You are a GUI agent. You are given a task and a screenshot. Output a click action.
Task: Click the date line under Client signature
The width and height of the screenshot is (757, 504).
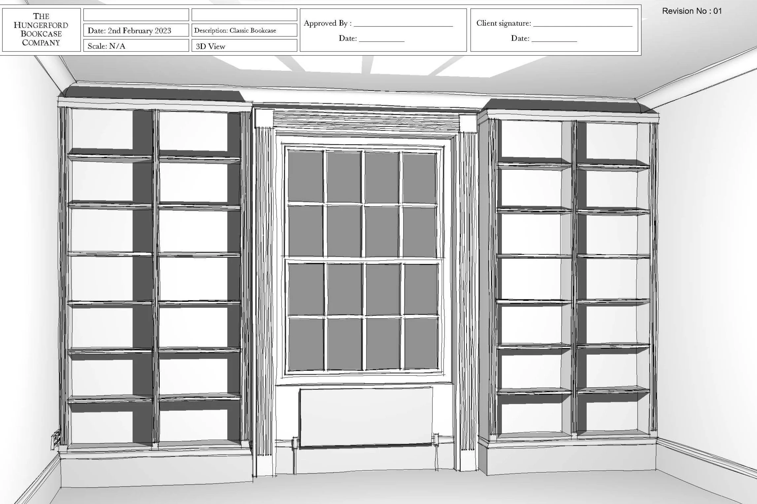554,40
